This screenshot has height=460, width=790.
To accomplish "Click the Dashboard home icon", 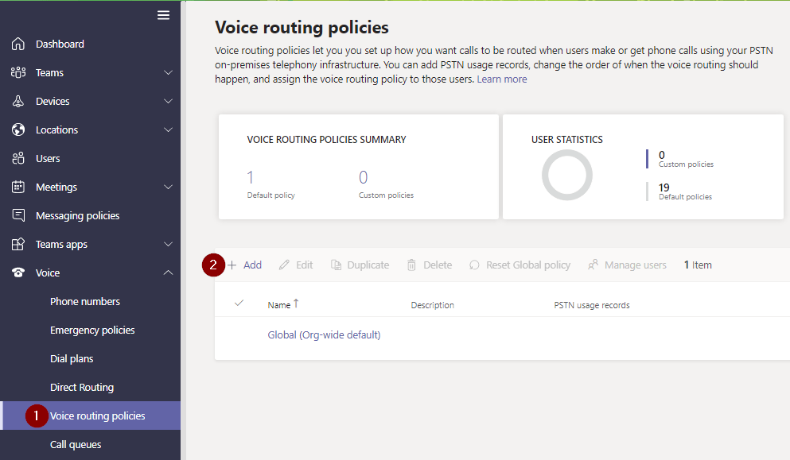I will (x=18, y=44).
